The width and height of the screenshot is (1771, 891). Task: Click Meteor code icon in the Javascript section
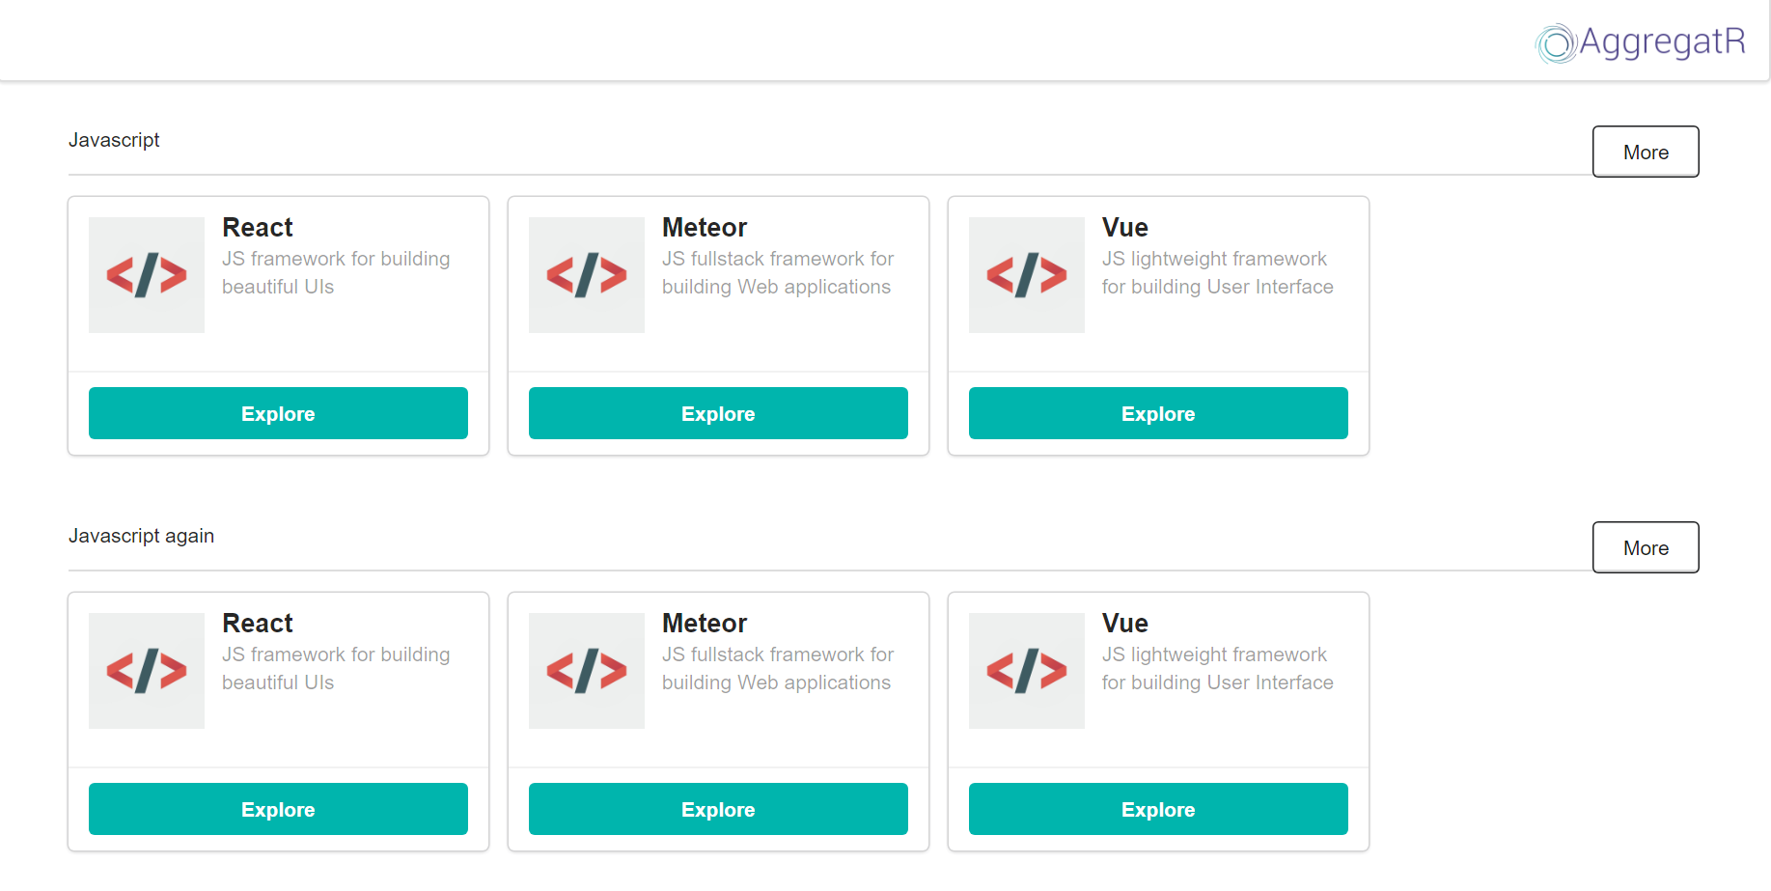[587, 275]
